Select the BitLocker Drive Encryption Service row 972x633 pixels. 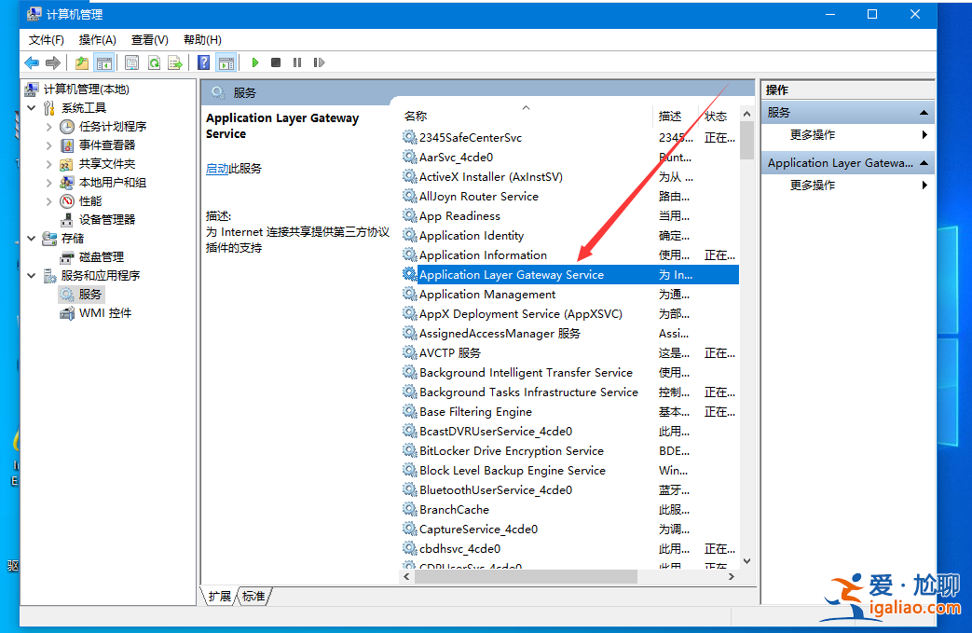pyautogui.click(x=512, y=451)
